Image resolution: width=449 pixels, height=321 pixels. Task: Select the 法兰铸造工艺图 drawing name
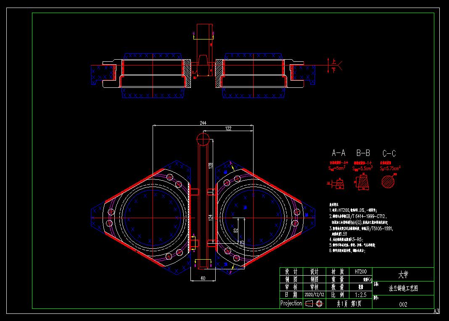(x=403, y=288)
